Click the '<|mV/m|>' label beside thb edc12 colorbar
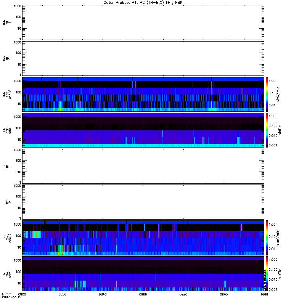Viewport: 286px width, 305px height. [x=278, y=94]
